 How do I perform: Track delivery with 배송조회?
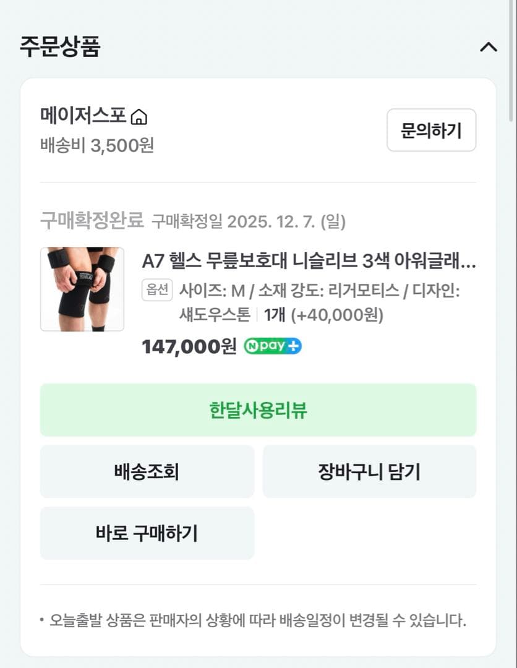147,471
